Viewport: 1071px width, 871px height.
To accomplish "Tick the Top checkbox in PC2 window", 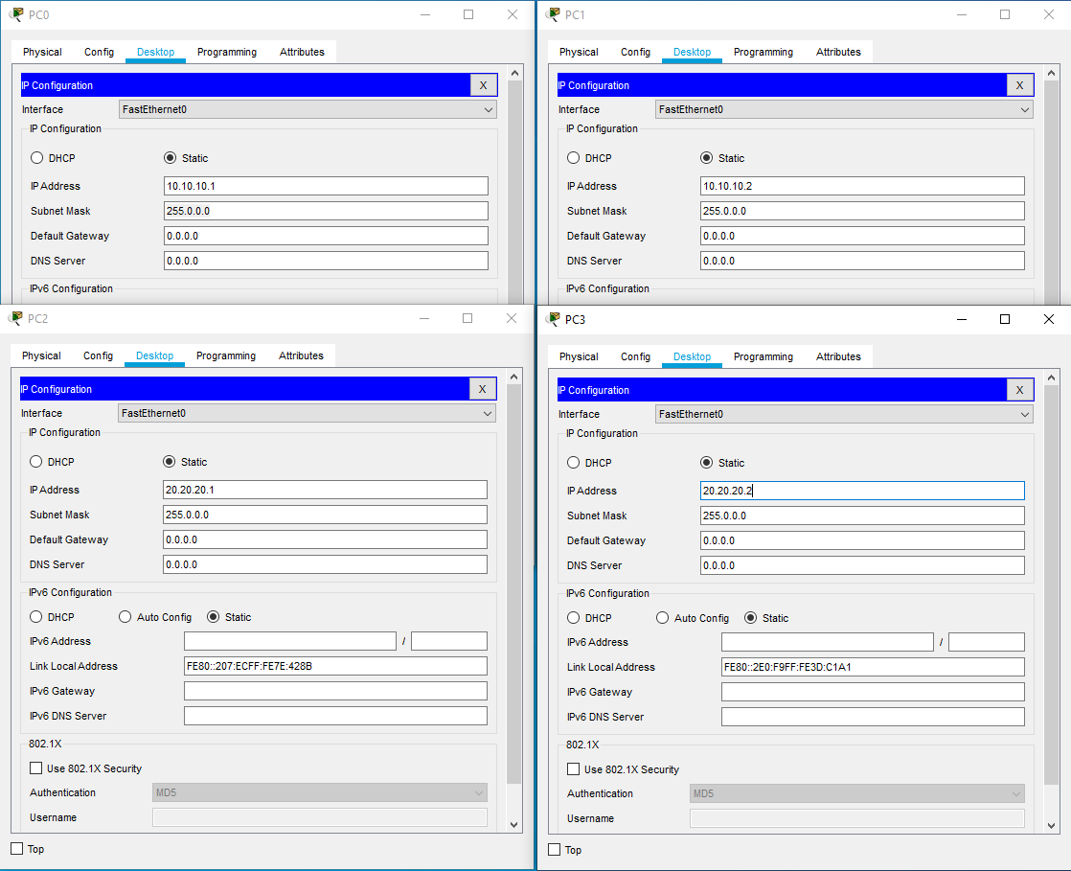I will pos(17,848).
